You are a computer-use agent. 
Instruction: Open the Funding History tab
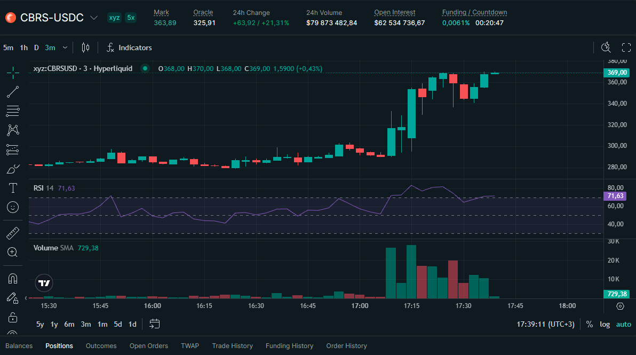[x=289, y=346]
